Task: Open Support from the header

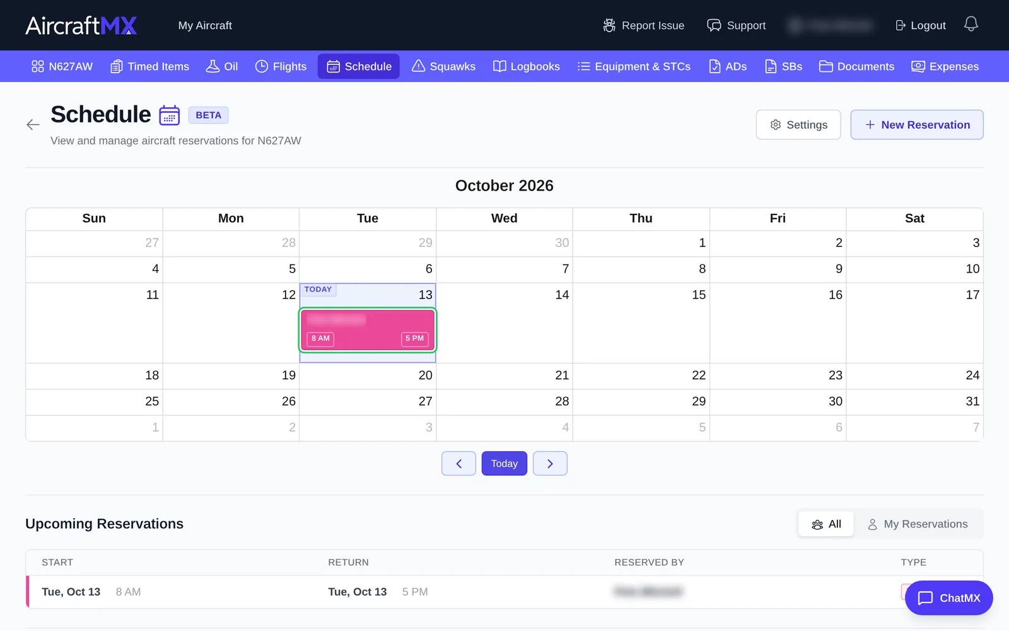Action: pos(737,25)
